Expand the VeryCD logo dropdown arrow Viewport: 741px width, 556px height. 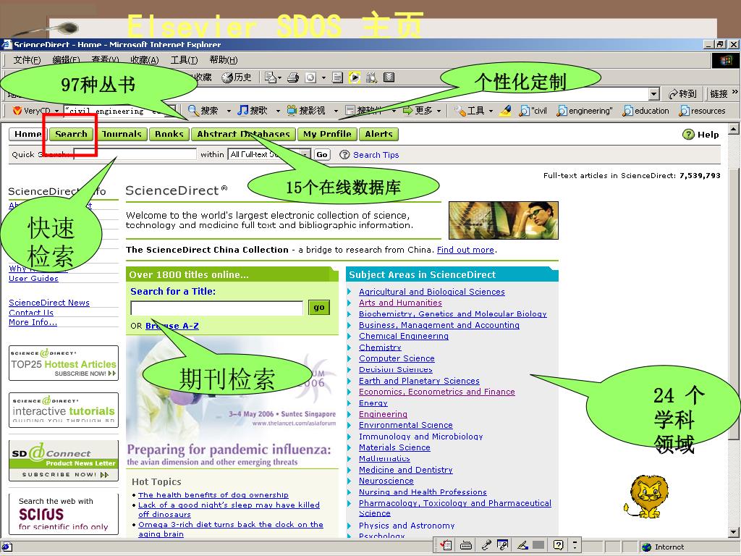coord(56,111)
